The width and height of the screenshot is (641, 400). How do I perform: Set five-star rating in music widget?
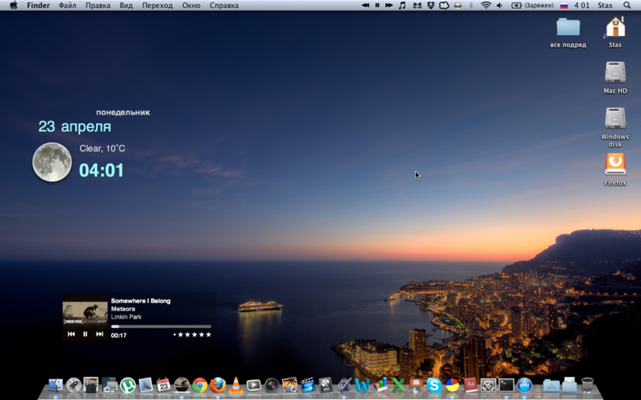pos(208,334)
